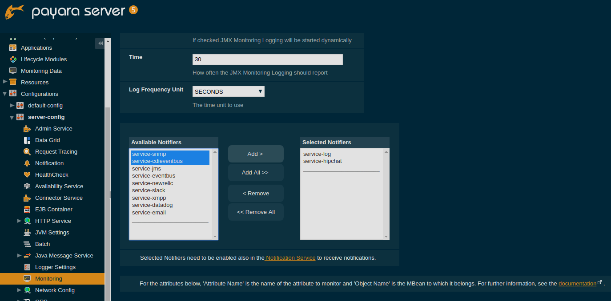The width and height of the screenshot is (611, 301).
Task: Click the Notification bell icon
Action: pyautogui.click(x=27, y=163)
